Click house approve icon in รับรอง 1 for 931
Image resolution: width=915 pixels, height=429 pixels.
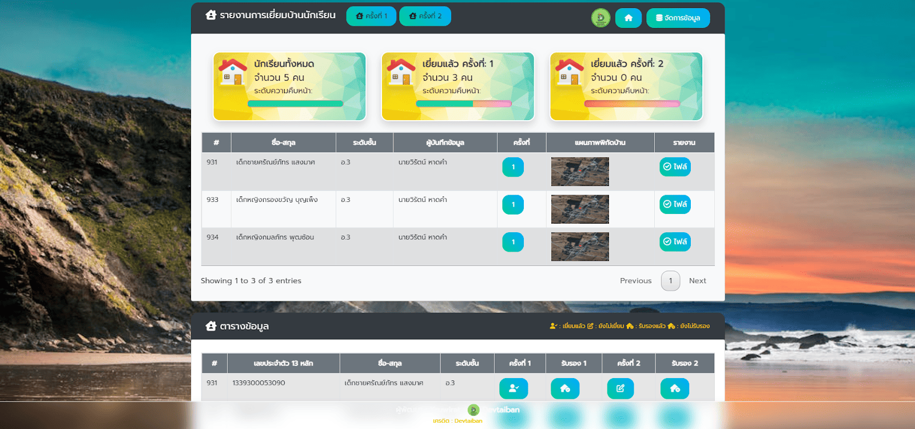tap(565, 388)
